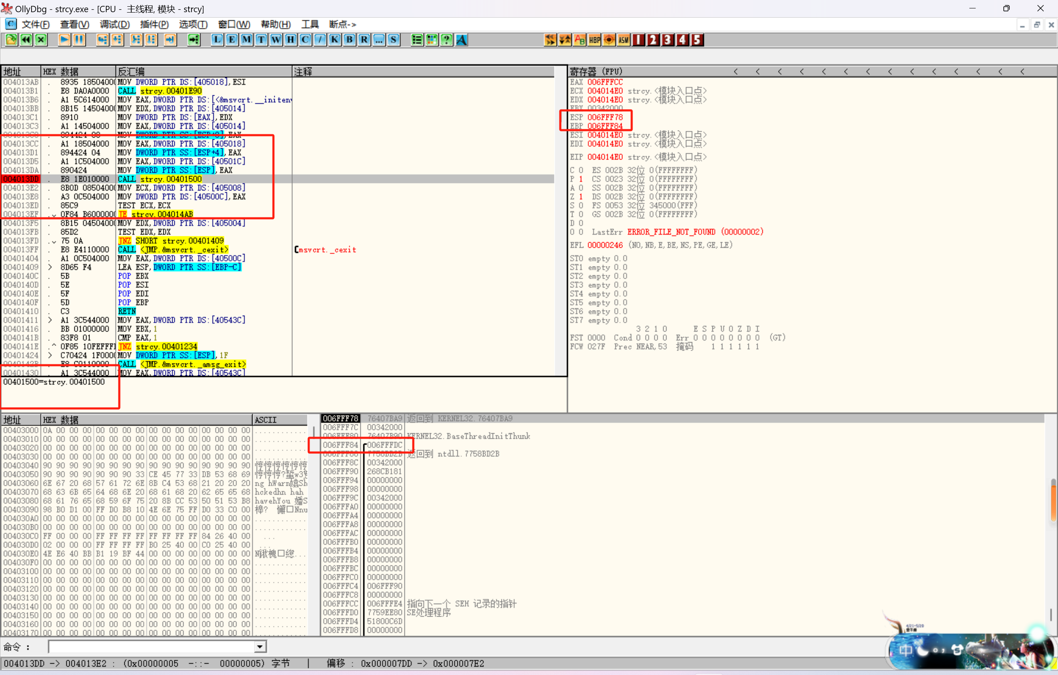Open the 查看(V) menu
This screenshot has height=675, width=1058.
pos(75,25)
